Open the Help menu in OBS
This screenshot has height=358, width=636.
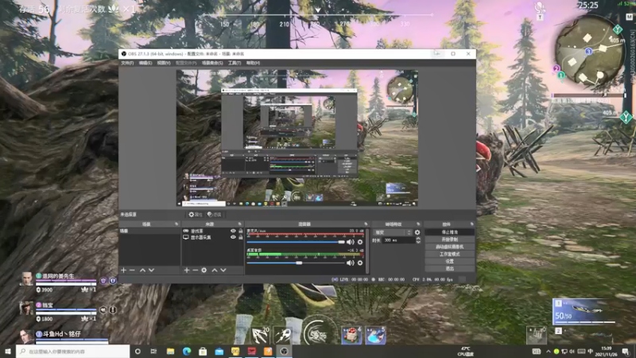(x=253, y=63)
